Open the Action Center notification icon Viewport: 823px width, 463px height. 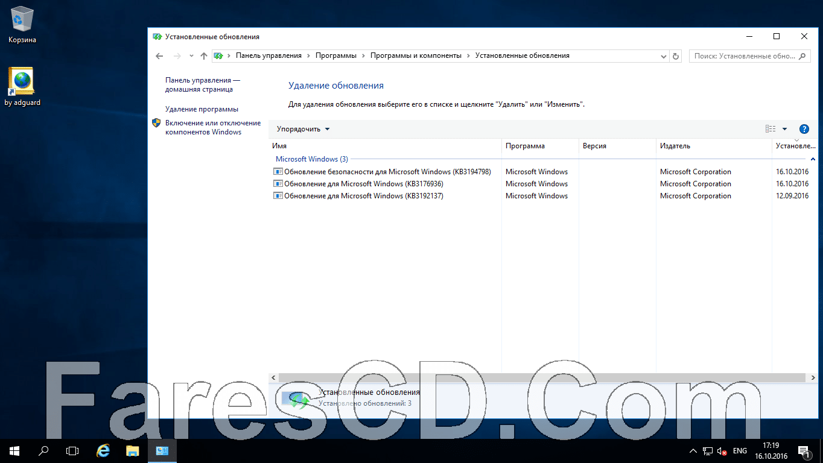click(x=804, y=451)
